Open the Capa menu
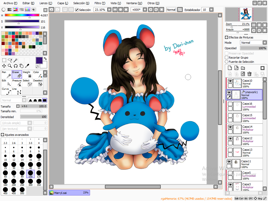The image size is (268, 201). [63, 3]
